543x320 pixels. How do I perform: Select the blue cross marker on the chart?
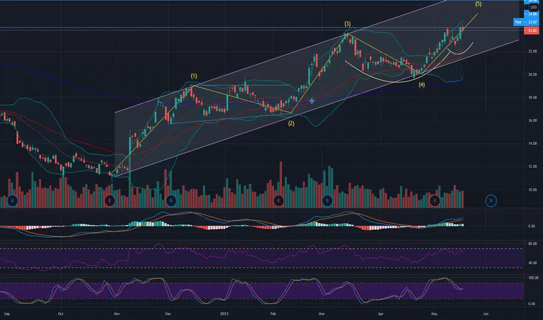coord(312,101)
